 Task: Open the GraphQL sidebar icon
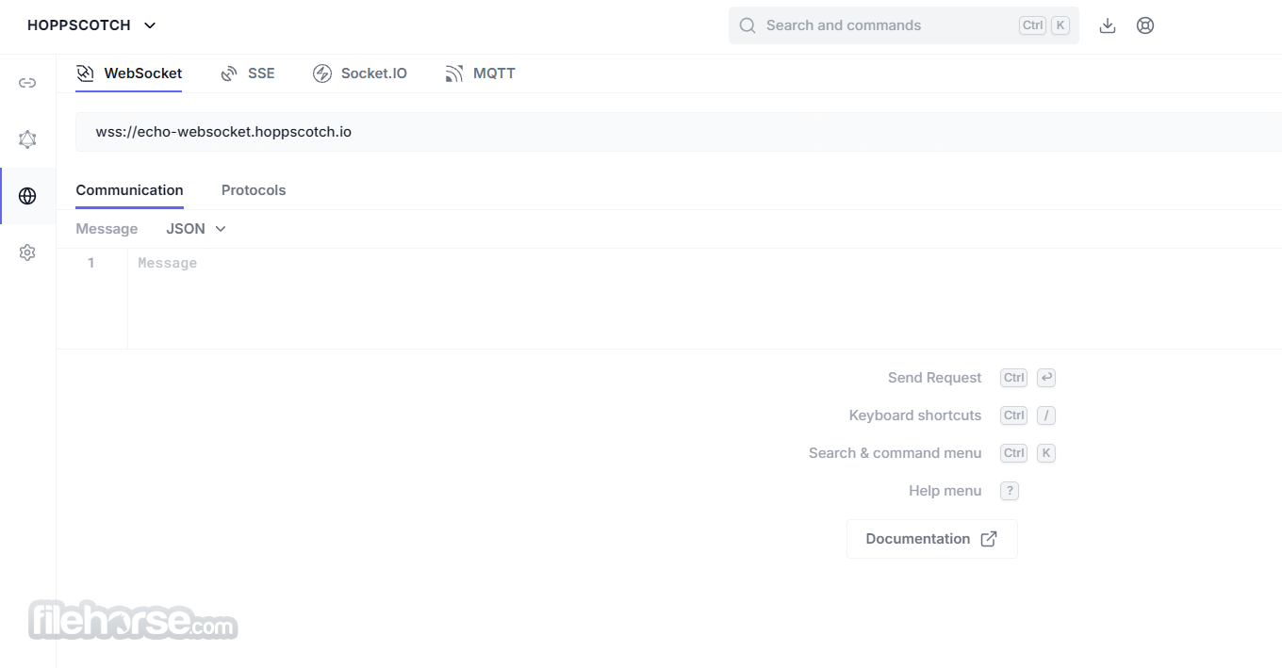(27, 139)
